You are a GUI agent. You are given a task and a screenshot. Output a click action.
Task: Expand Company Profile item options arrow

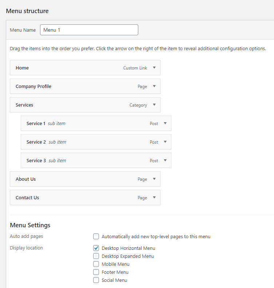(x=154, y=86)
